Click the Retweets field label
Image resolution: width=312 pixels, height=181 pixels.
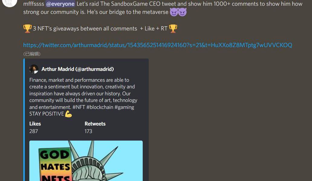[95, 124]
